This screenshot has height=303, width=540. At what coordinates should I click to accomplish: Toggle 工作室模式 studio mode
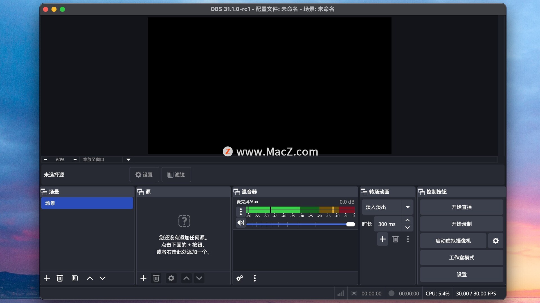[x=462, y=258]
